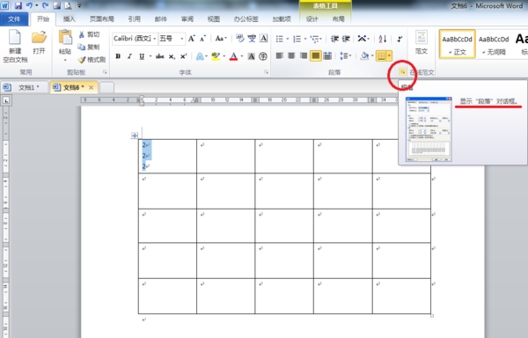This screenshot has width=528, height=338.
Task: Expand the font size dropdown
Action: (182, 39)
